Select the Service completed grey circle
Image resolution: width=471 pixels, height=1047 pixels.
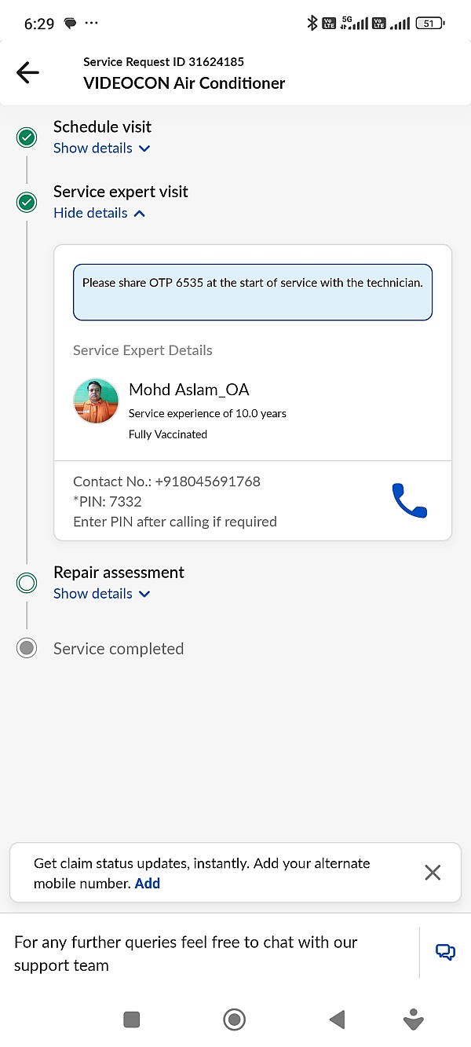pyautogui.click(x=27, y=648)
